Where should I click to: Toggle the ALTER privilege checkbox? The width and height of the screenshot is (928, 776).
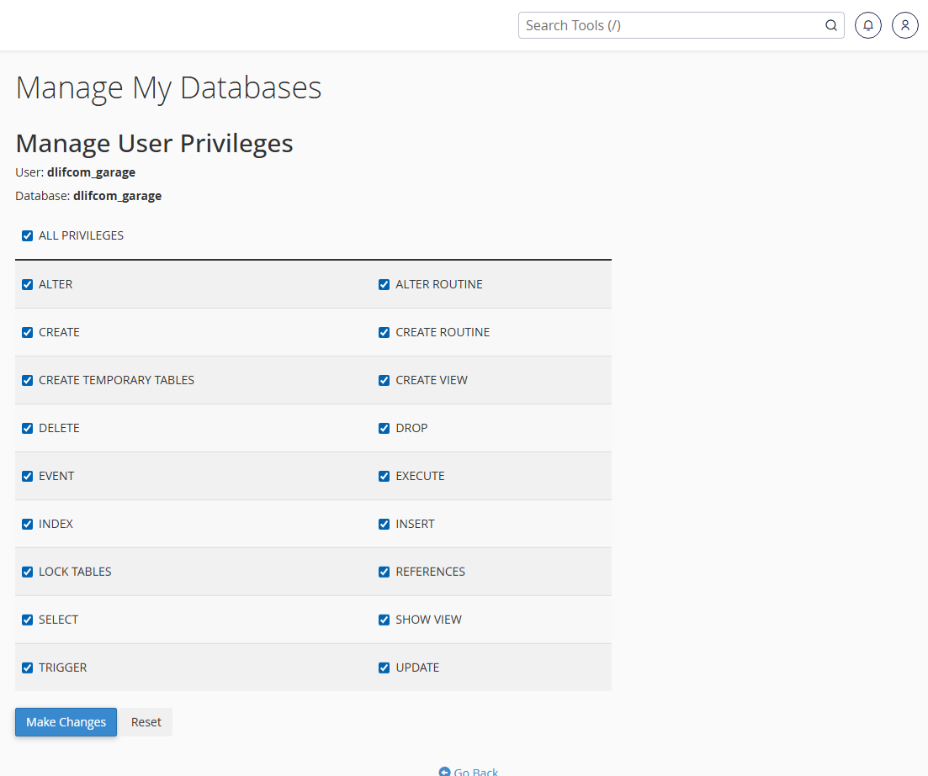pos(28,285)
